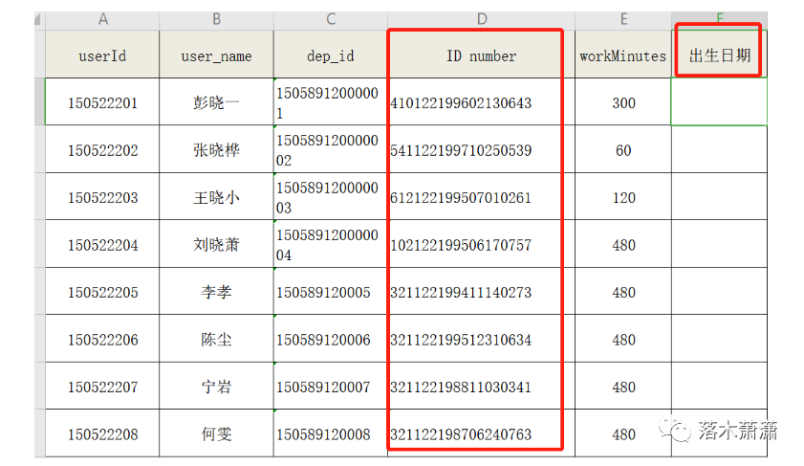Screen dimensions: 804x466
Task: Select cell containing 150522201
Action: point(102,101)
